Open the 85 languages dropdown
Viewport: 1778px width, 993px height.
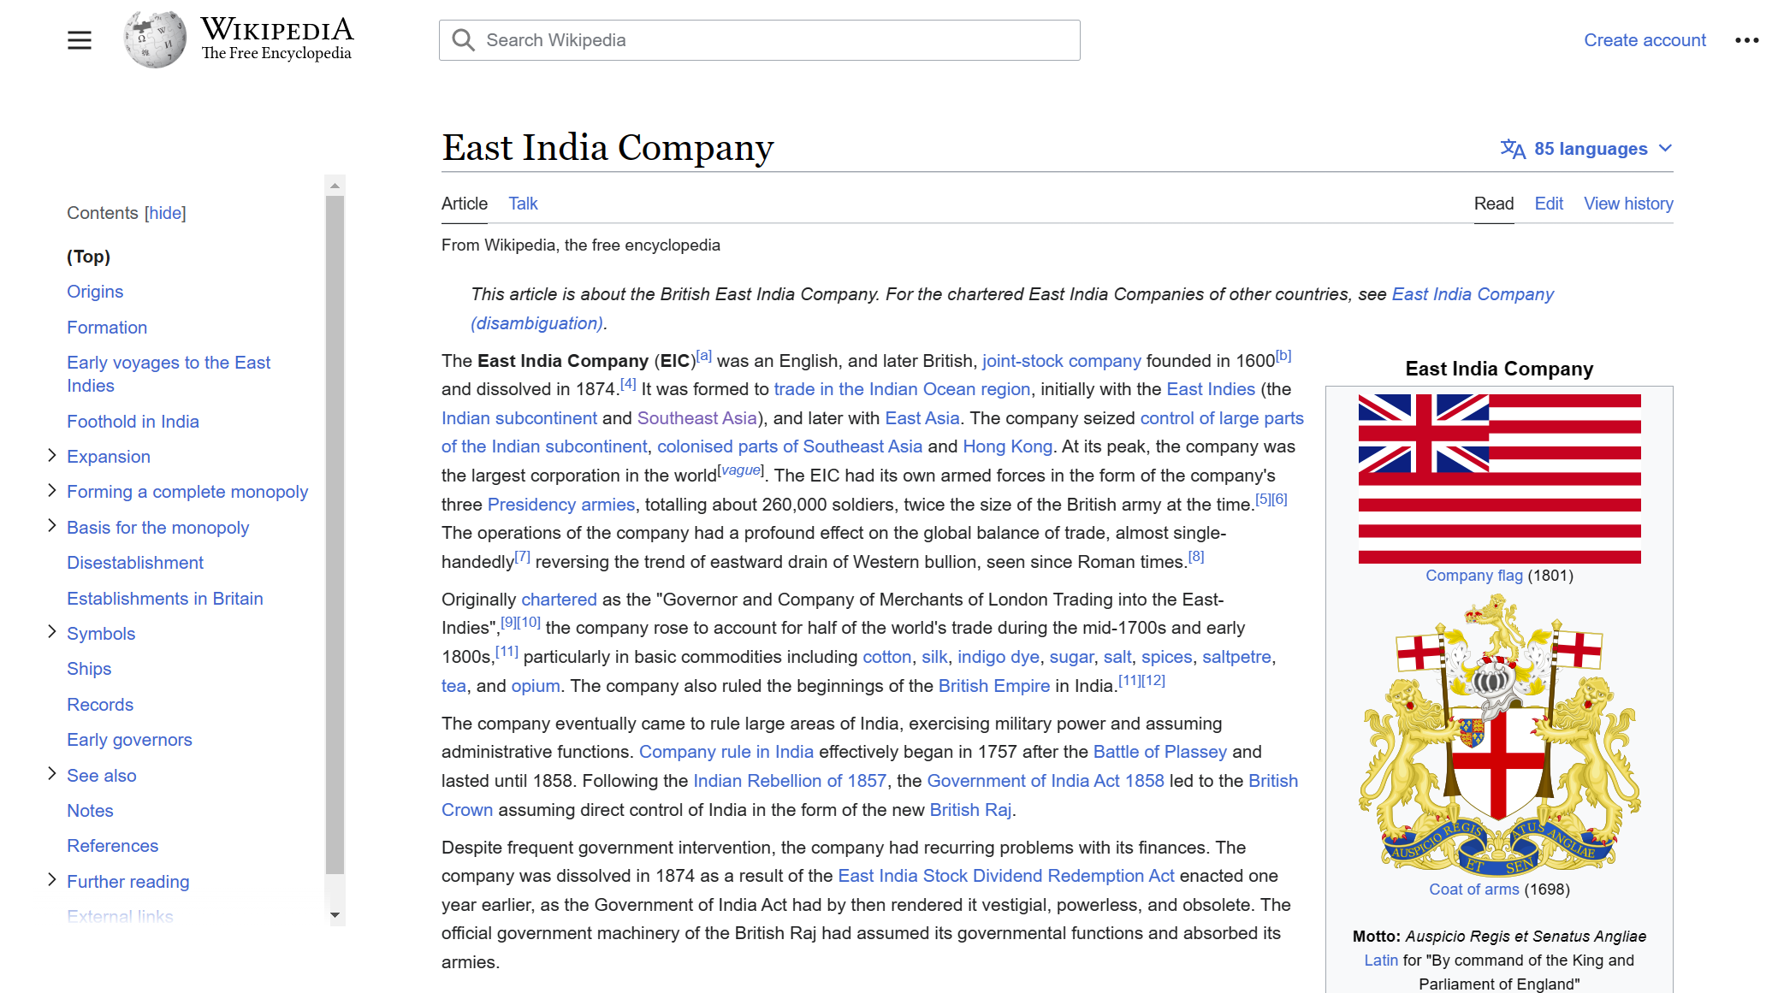1587,149
